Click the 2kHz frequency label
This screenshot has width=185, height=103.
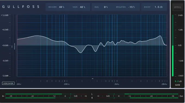coord(117,84)
